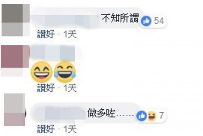Click 讚好 under the 做多咗 comment
Image resolution: width=203 pixels, height=136 pixels.
point(46,129)
